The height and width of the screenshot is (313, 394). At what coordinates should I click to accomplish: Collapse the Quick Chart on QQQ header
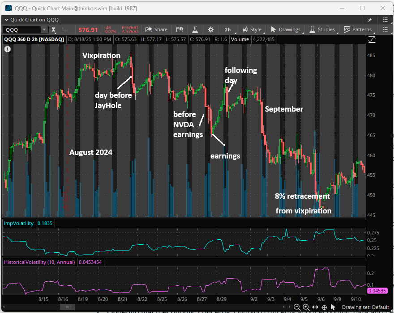pos(7,20)
